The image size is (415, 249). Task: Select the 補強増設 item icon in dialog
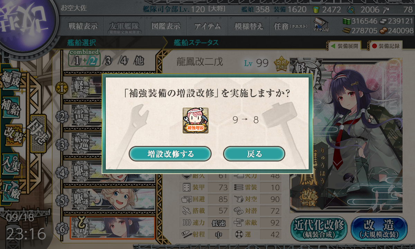tap(195, 120)
